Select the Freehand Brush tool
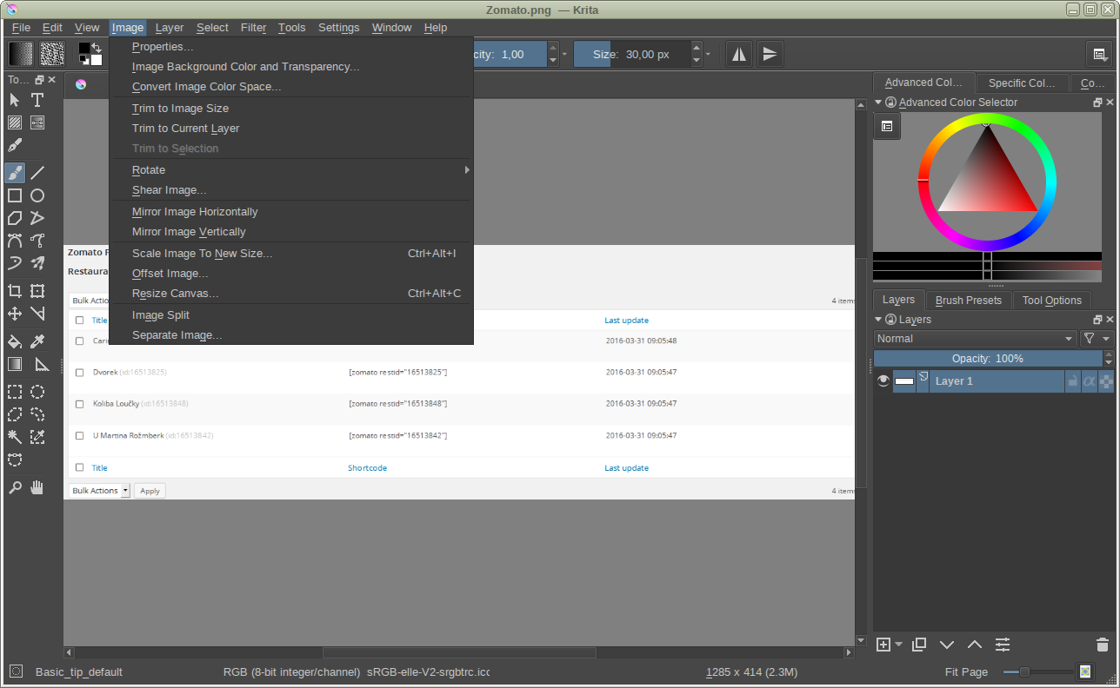This screenshot has width=1120, height=688. coord(15,172)
